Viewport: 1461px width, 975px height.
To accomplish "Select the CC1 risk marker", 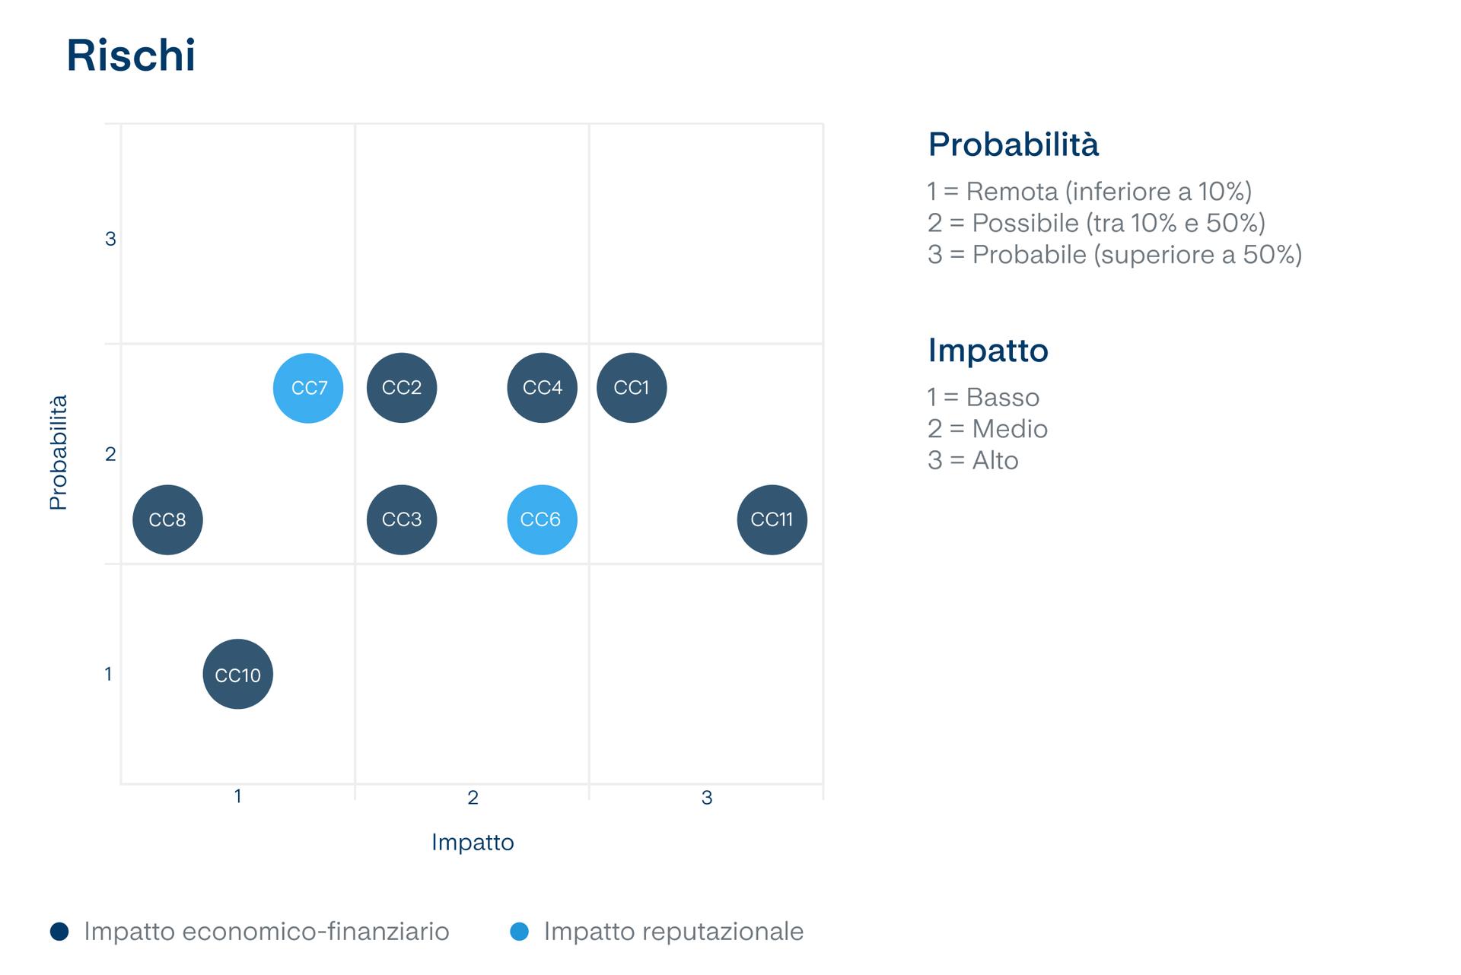I will coord(632,388).
